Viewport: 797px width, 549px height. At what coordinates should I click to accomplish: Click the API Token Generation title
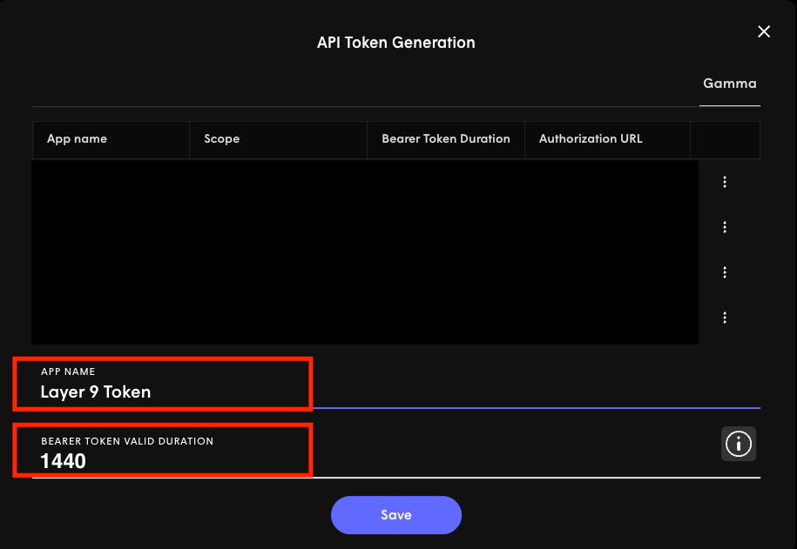(x=396, y=43)
